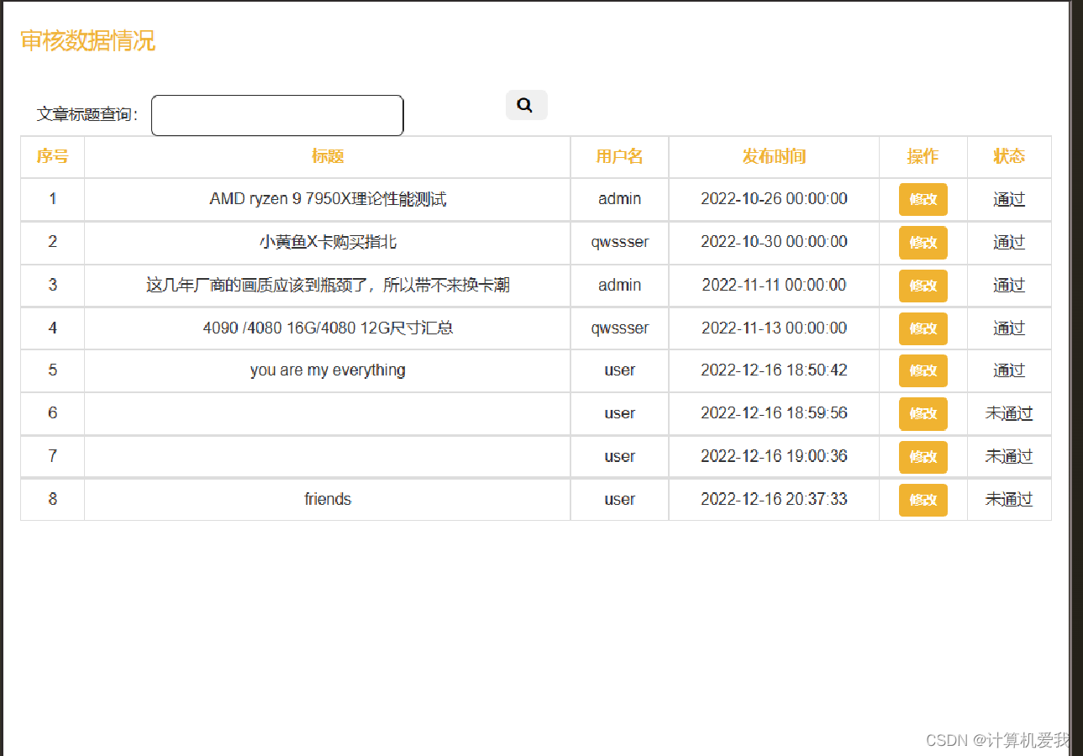The width and height of the screenshot is (1083, 756).
Task: Click username user in row 8
Action: [619, 499]
